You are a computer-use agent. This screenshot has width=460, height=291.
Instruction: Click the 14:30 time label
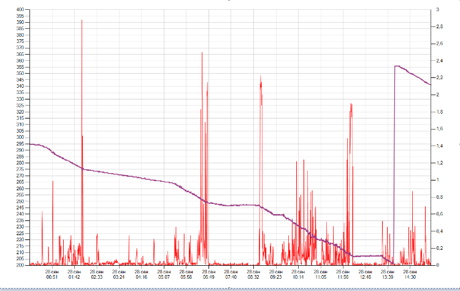[410, 277]
